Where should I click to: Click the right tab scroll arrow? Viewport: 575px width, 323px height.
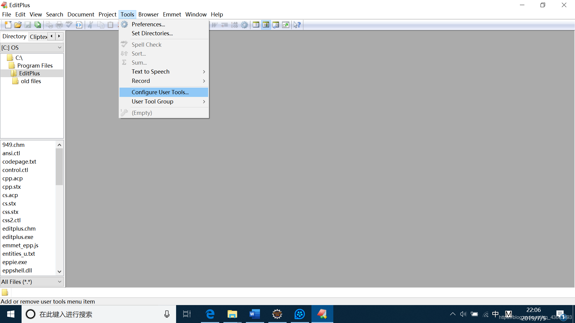pos(59,36)
